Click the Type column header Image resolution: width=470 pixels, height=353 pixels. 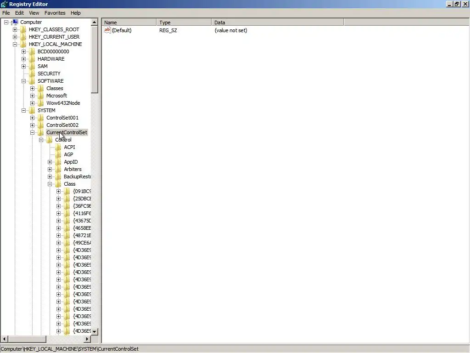pyautogui.click(x=184, y=23)
